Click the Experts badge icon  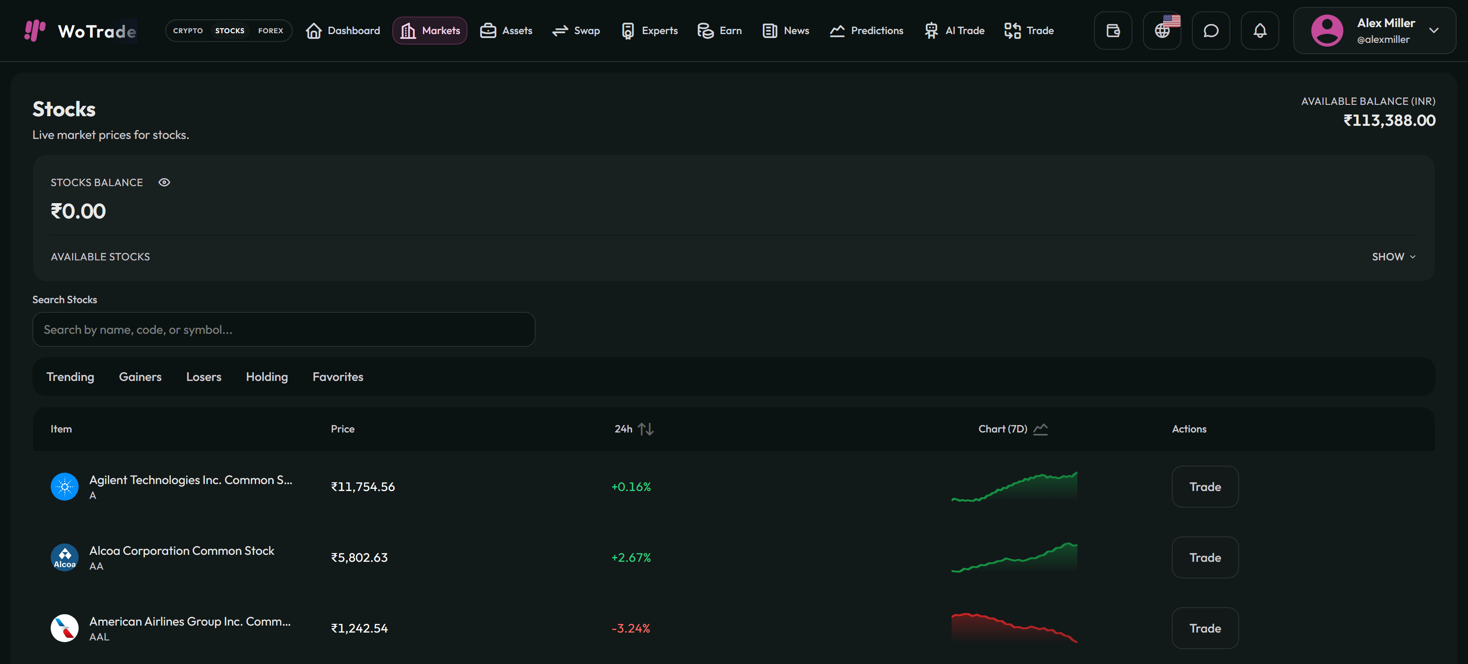[x=628, y=31]
